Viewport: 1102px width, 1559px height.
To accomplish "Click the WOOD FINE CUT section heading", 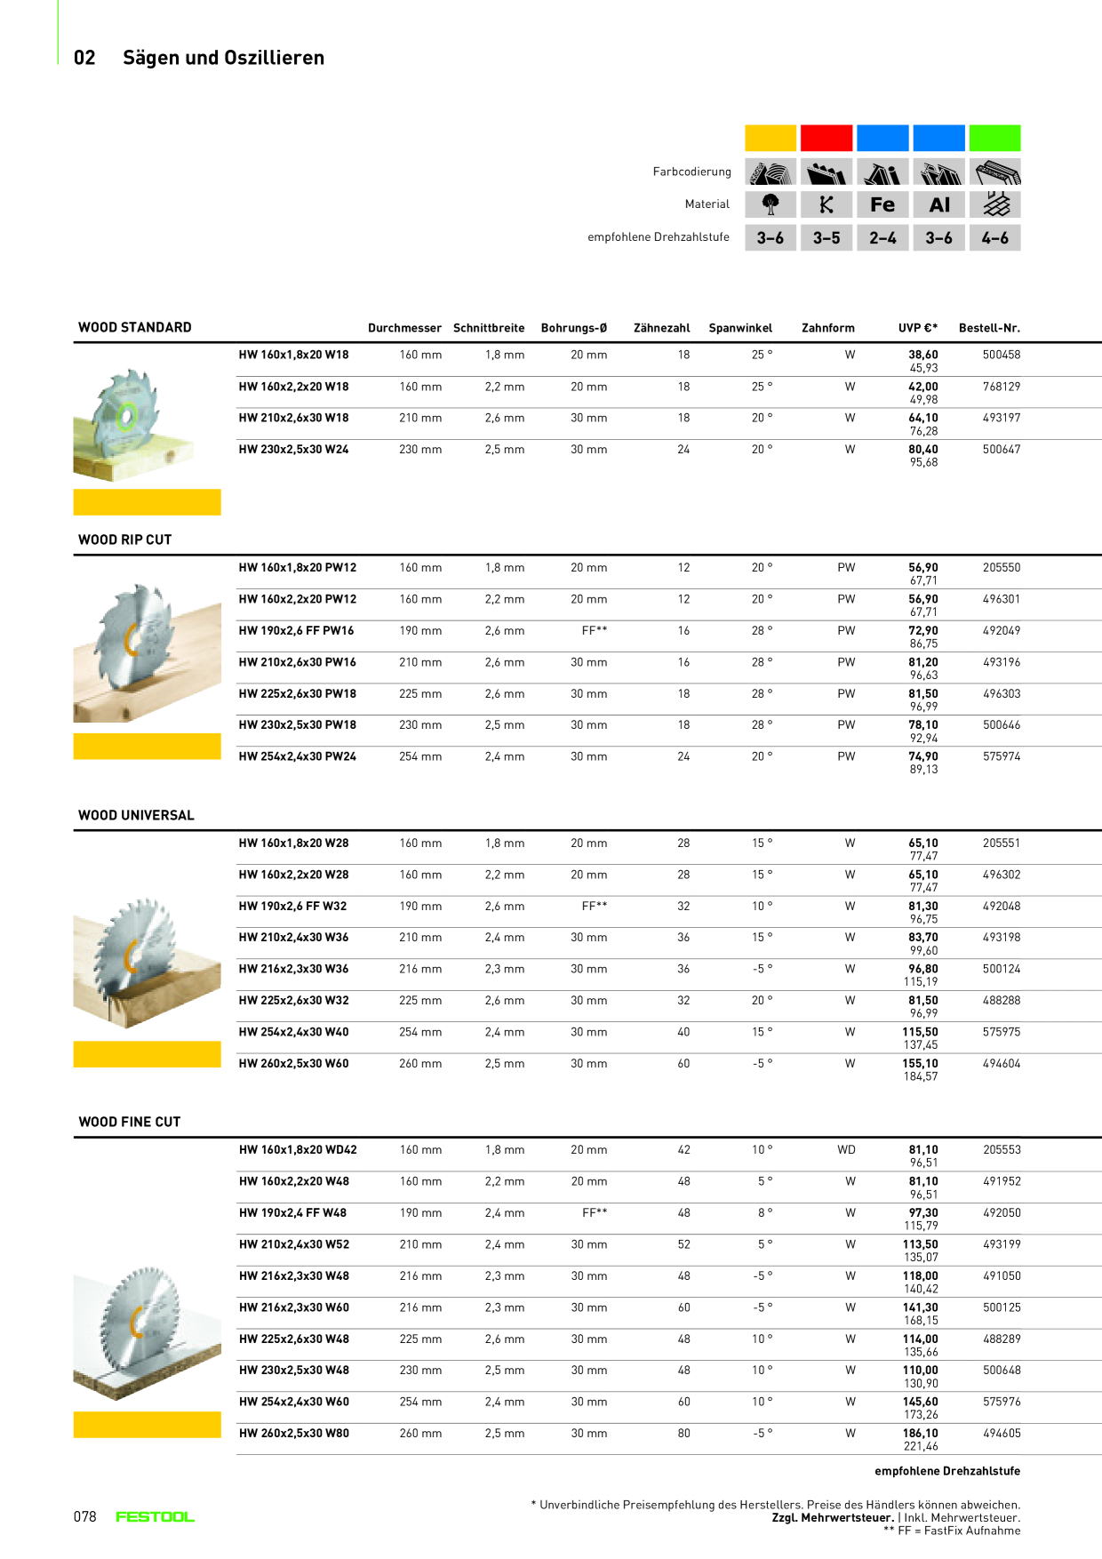I will 130,1122.
